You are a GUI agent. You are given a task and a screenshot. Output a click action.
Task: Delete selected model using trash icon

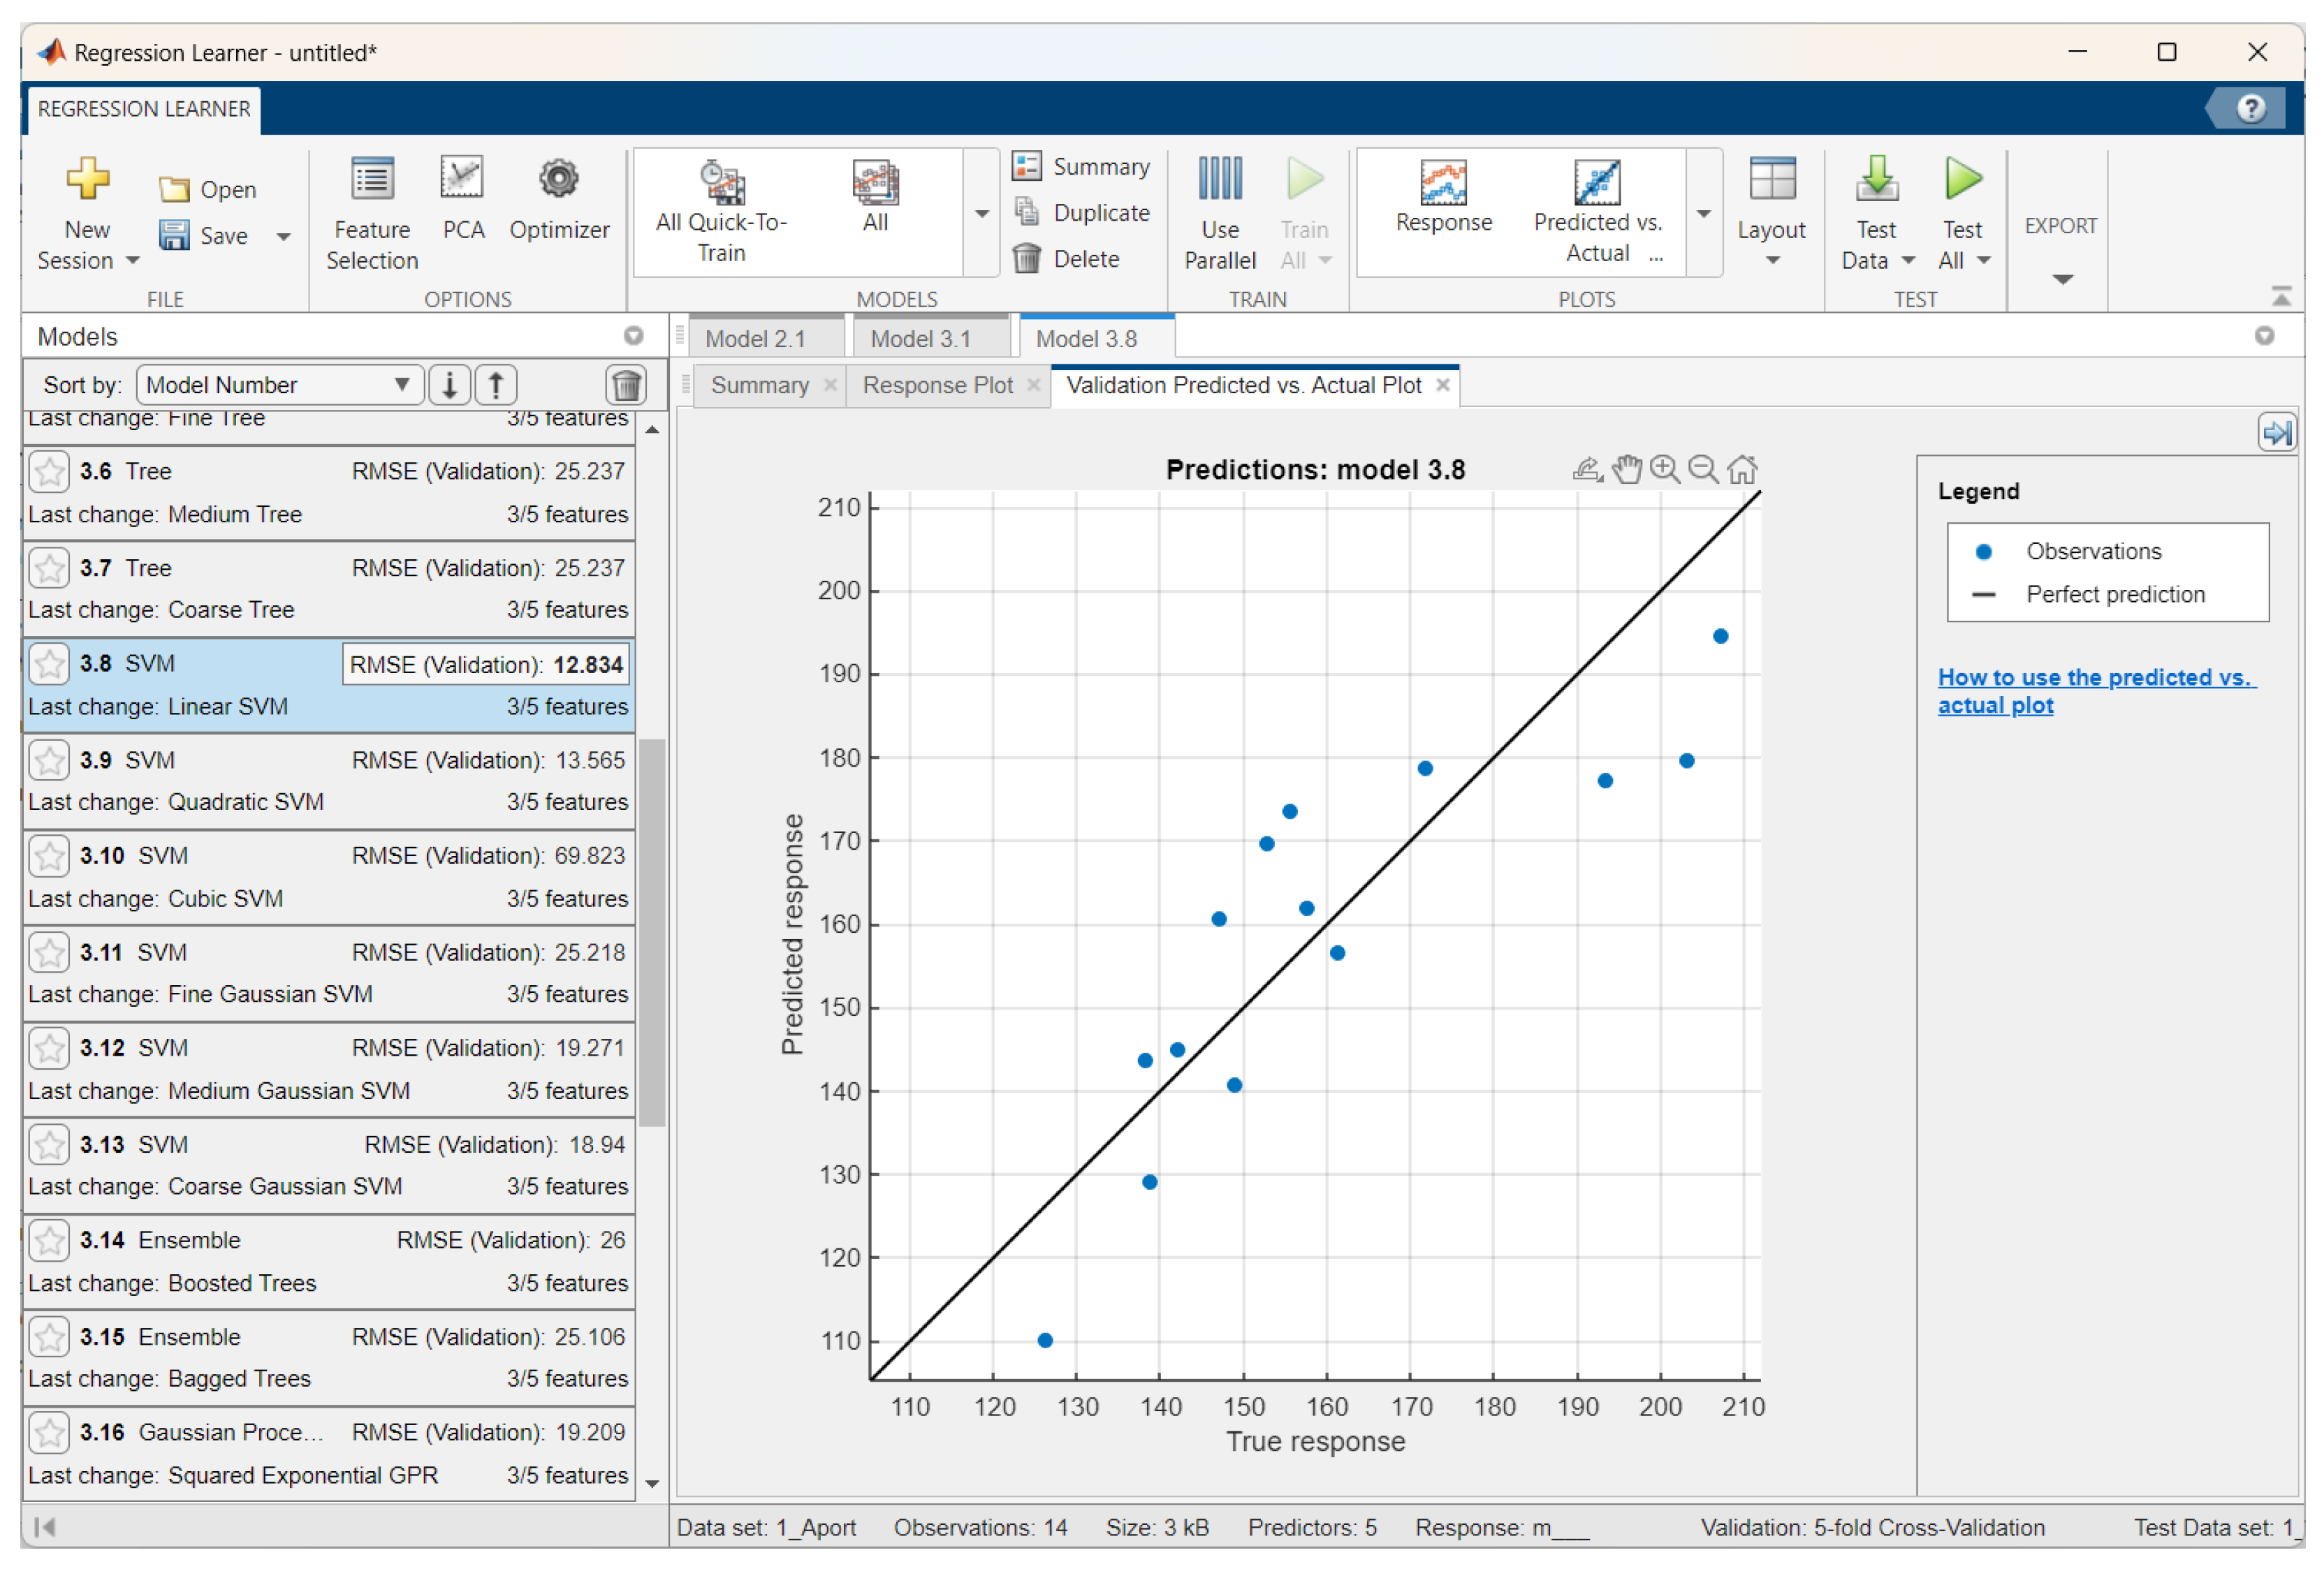[x=626, y=385]
